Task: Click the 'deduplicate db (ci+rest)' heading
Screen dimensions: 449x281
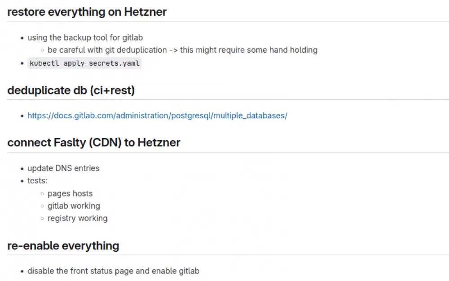Action: (71, 90)
